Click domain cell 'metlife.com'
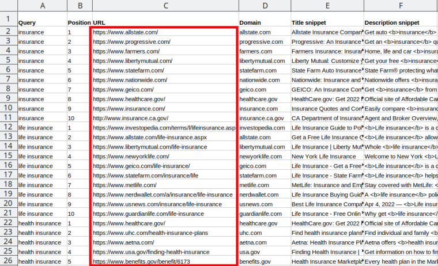 [x=265, y=184]
